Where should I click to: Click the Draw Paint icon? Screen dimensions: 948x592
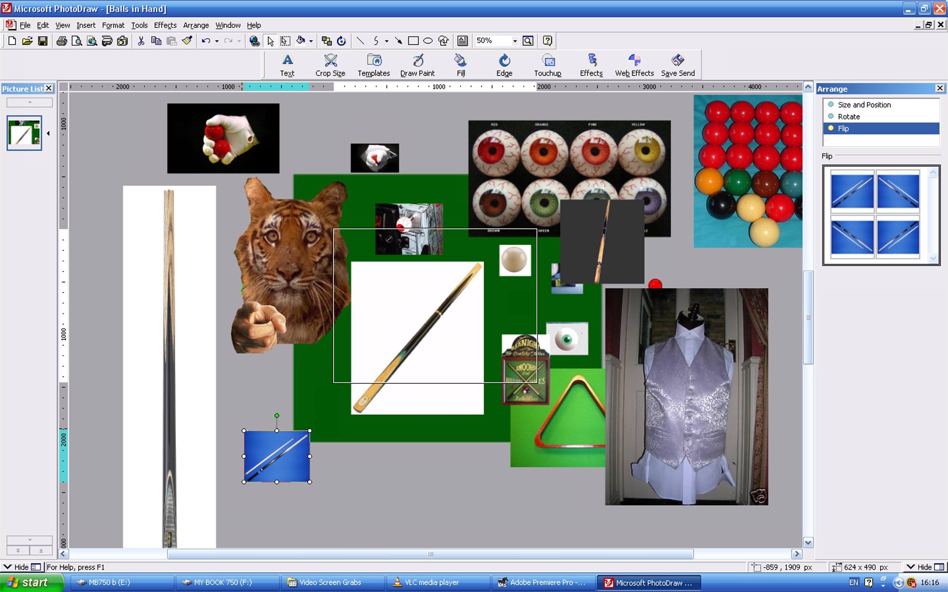pyautogui.click(x=417, y=65)
